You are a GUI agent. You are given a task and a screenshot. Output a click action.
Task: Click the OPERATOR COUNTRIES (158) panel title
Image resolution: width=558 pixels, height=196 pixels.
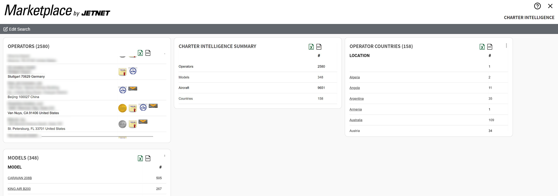(381, 47)
